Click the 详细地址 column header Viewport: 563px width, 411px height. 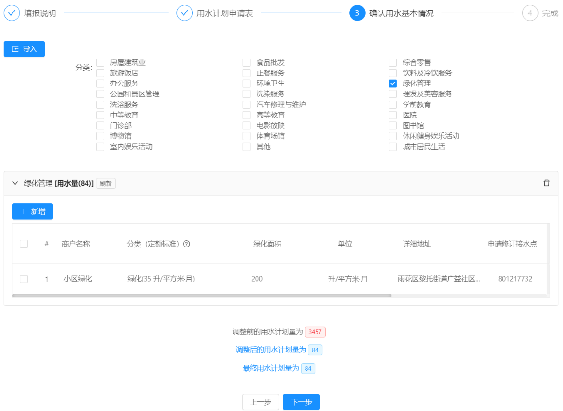(x=417, y=244)
